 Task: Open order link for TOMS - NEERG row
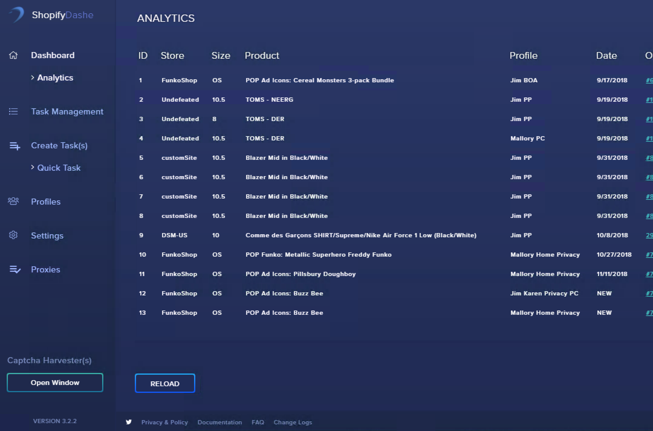point(649,100)
